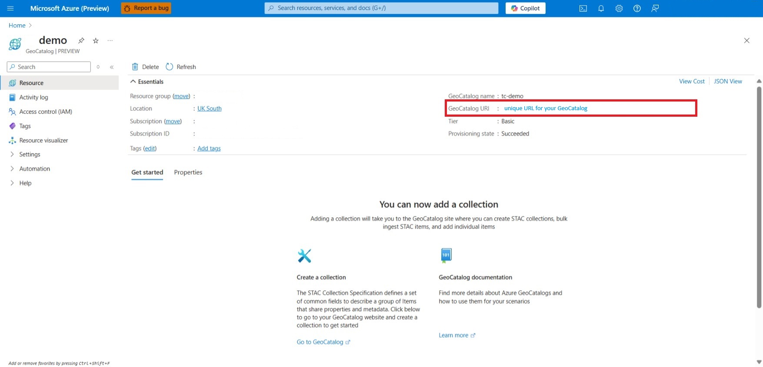
Task: Click the Succeeded provisioning state value
Action: (x=515, y=134)
